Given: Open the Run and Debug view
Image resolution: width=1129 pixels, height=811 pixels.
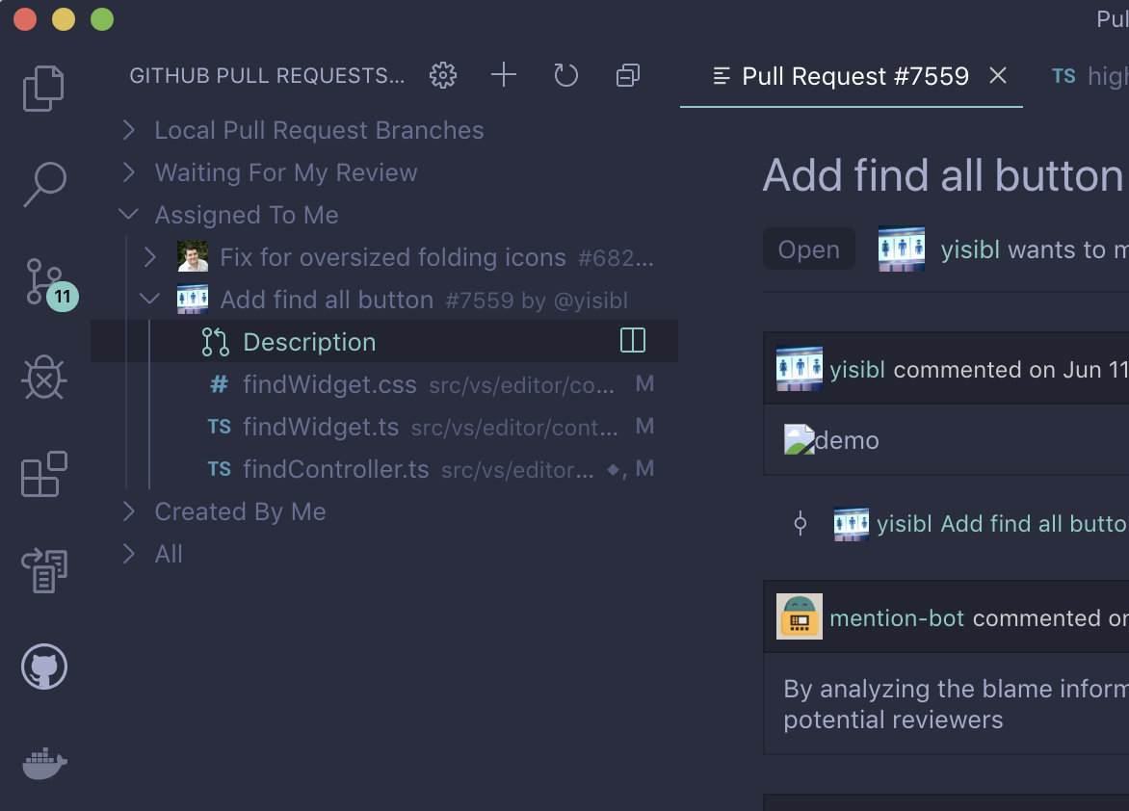Looking at the screenshot, I should click(x=44, y=378).
